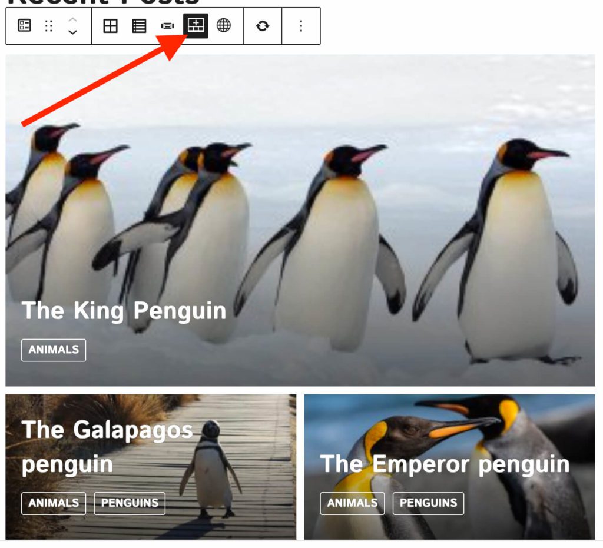The image size is (603, 548).
Task: Open the three-dot options menu
Action: [x=301, y=26]
